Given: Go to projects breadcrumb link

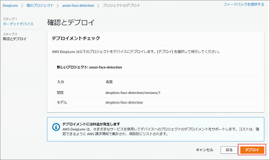Looking at the screenshot, I should point(40,6).
